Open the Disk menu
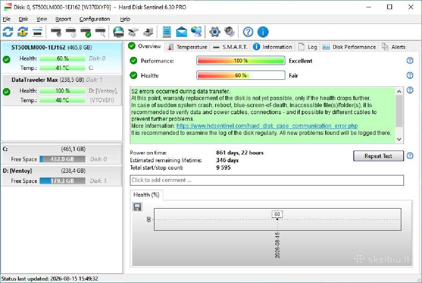The image size is (422, 283). pyautogui.click(x=24, y=19)
